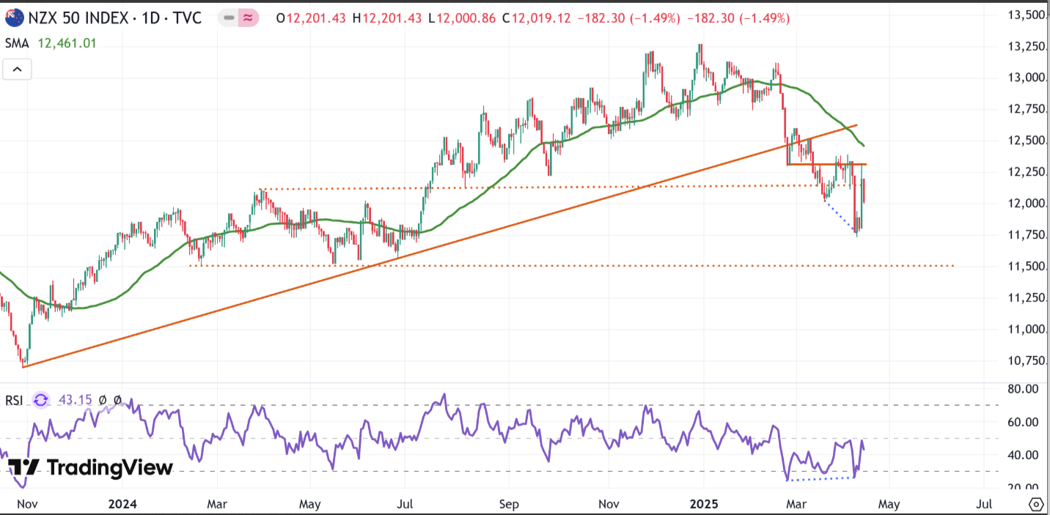Select the SMA indicator legend label
This screenshot has height=515, width=1050.
(x=17, y=43)
